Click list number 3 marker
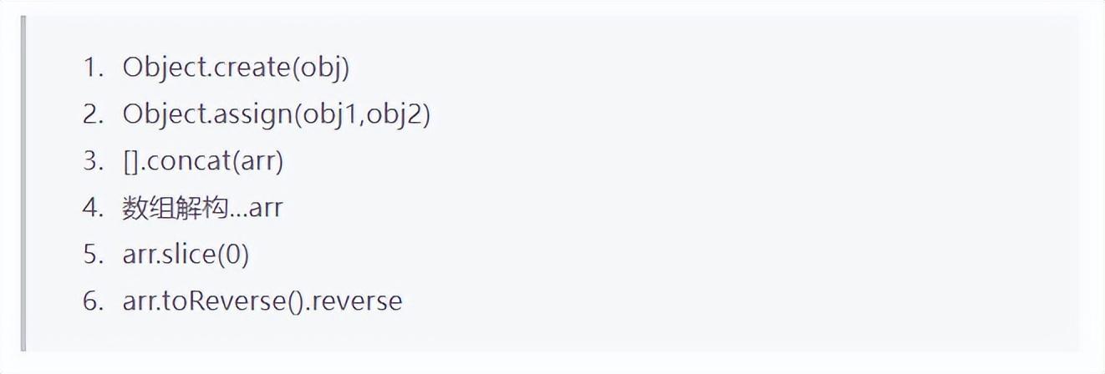Image resolution: width=1105 pixels, height=374 pixels. pos(92,160)
